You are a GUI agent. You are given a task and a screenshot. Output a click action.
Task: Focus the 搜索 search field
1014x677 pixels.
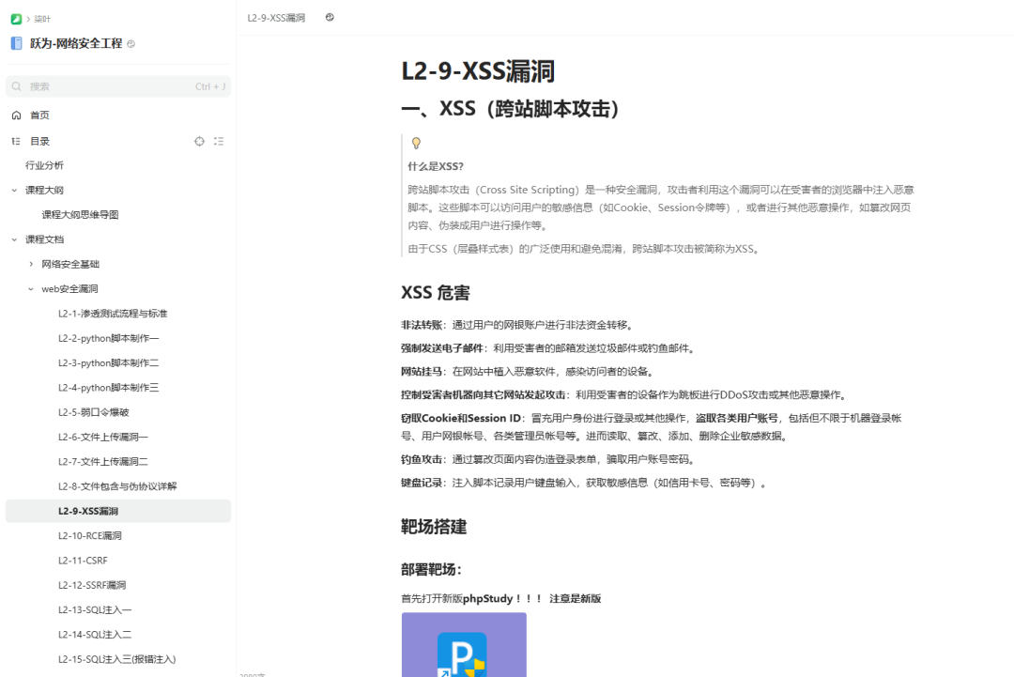tap(118, 86)
